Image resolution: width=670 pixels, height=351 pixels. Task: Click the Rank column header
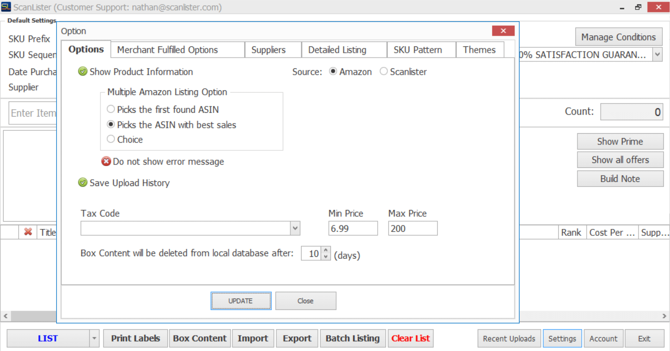point(572,232)
